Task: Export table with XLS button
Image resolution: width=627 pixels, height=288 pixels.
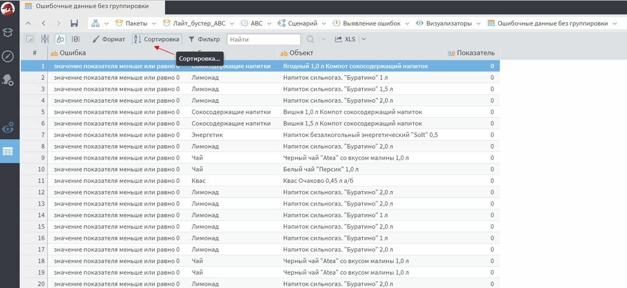Action: (x=345, y=39)
